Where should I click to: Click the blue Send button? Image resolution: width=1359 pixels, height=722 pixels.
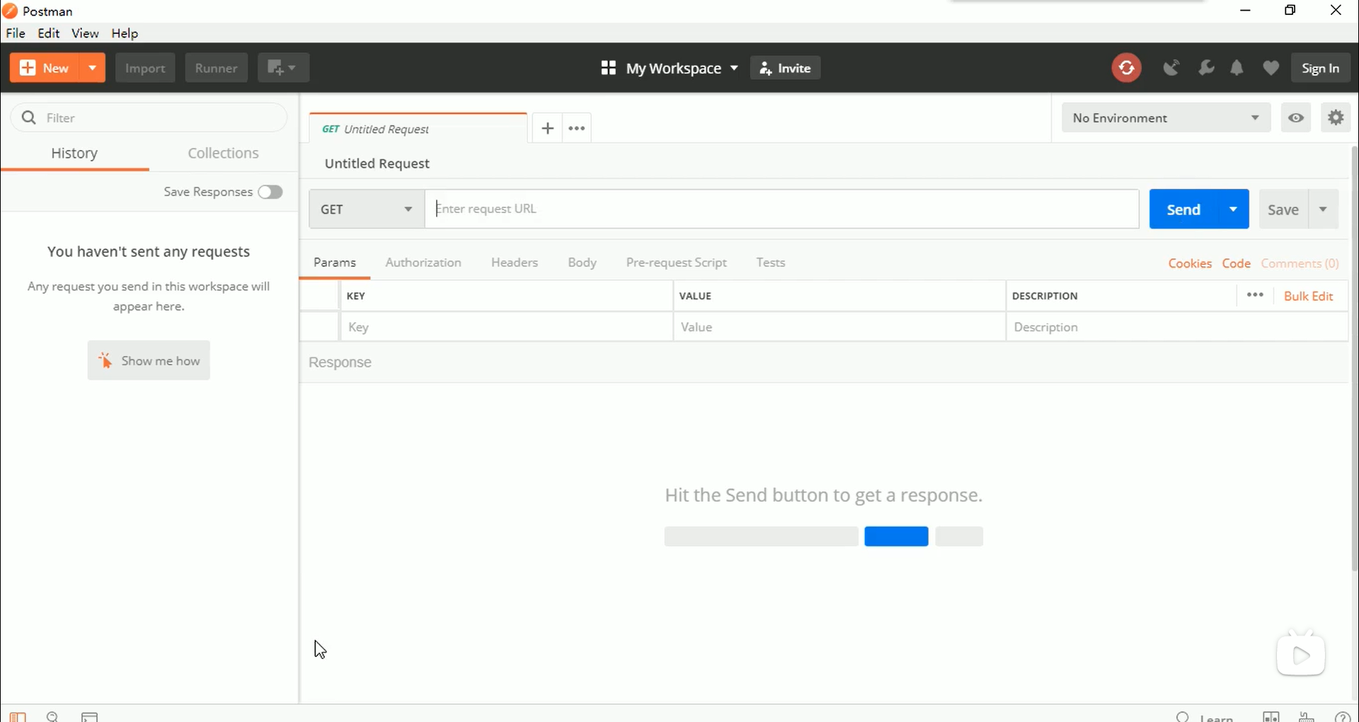tap(1184, 209)
